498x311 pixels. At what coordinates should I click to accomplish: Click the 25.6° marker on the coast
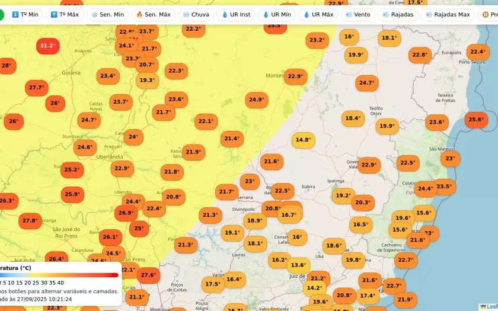476,120
